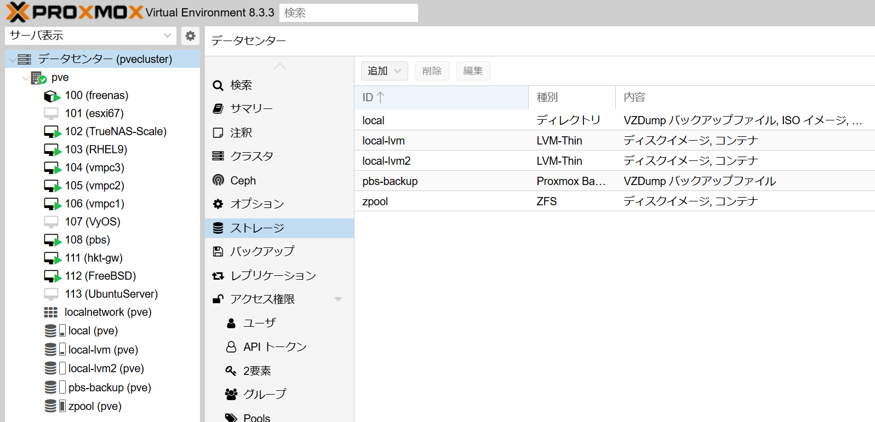Image resolution: width=875 pixels, height=422 pixels.
Task: Click the 編集 button
Action: click(473, 71)
